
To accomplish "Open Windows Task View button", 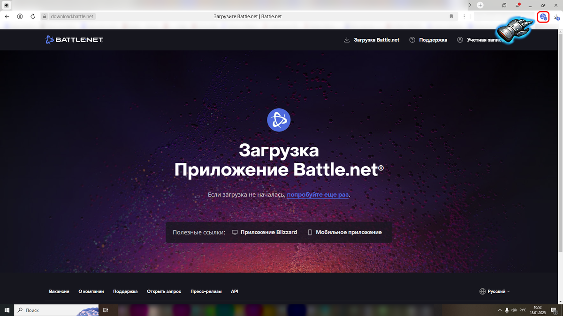I will coord(106,310).
